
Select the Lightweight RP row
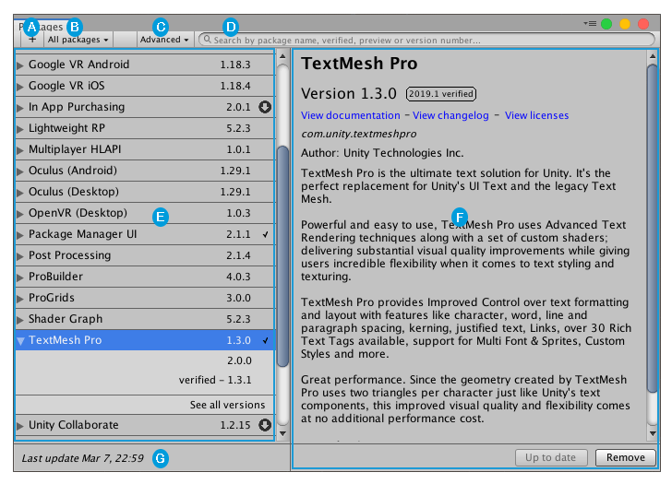click(x=145, y=128)
